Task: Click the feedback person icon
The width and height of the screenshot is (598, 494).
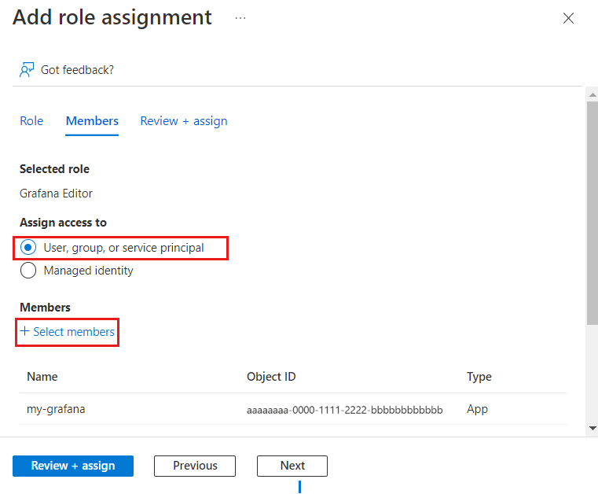Action: click(28, 70)
